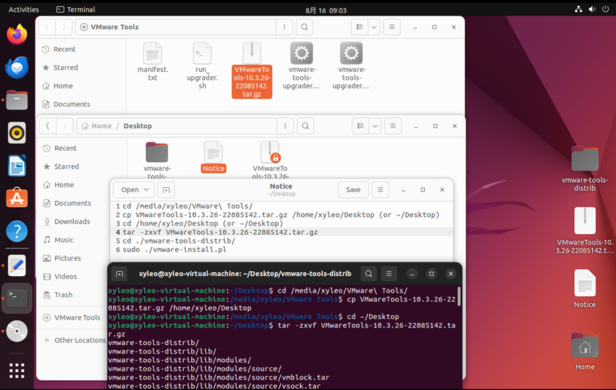Expand the Open dropdown in the text editor
This screenshot has height=390, width=616.
tap(134, 190)
